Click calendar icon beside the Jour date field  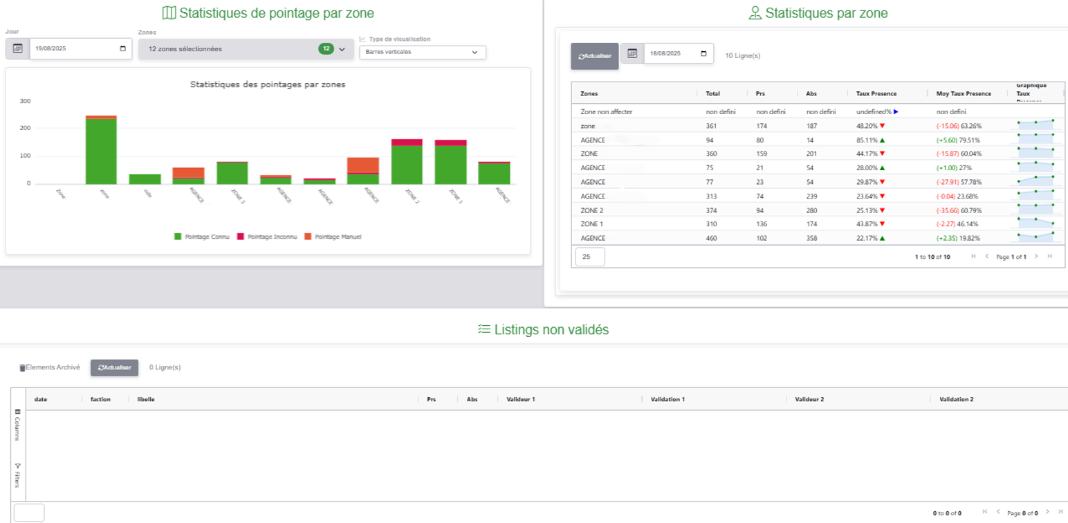[x=18, y=48]
